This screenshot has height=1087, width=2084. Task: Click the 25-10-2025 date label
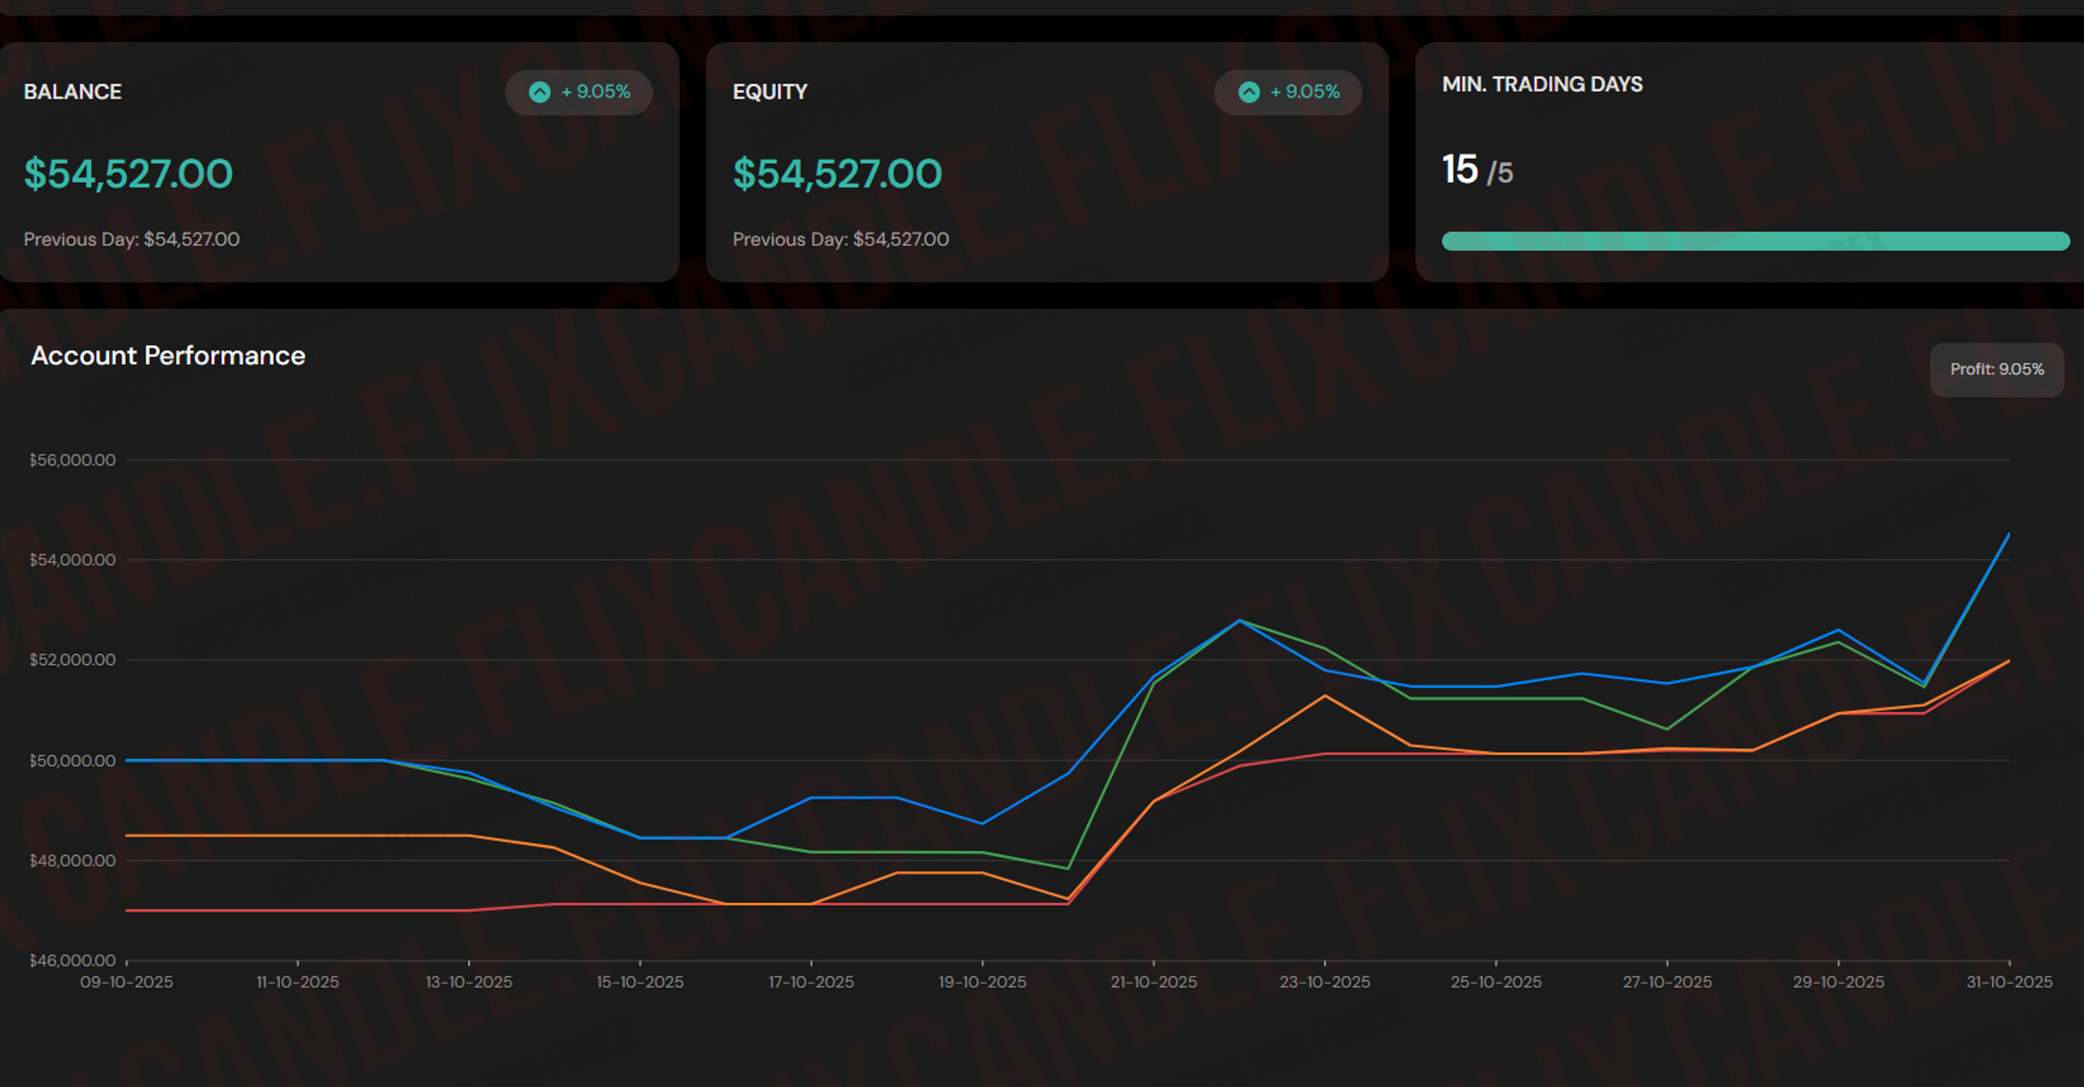pos(1496,982)
